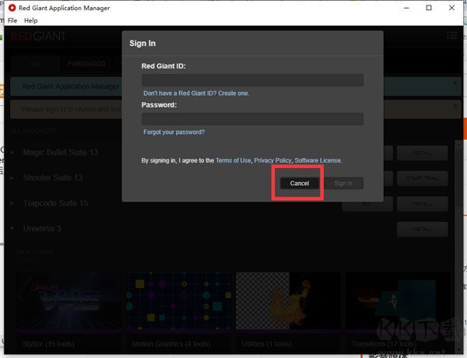Screen dimensions: 467x358
Task: Select the Utilities thumbnail
Action: (x=288, y=301)
